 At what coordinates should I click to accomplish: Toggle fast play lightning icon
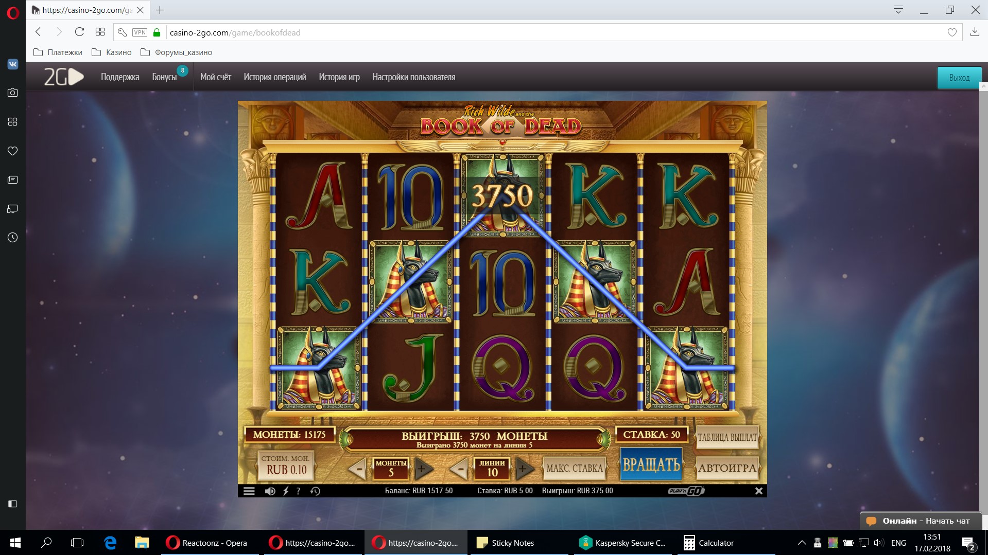tap(286, 491)
